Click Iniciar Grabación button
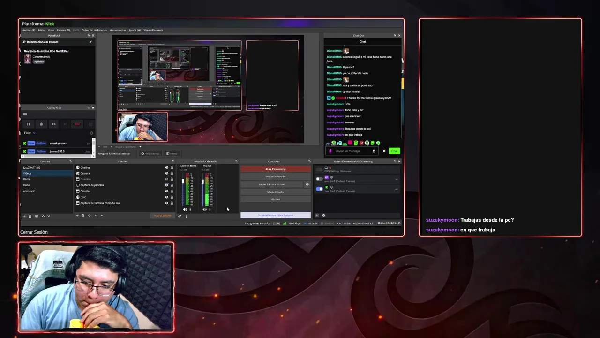 point(276,177)
